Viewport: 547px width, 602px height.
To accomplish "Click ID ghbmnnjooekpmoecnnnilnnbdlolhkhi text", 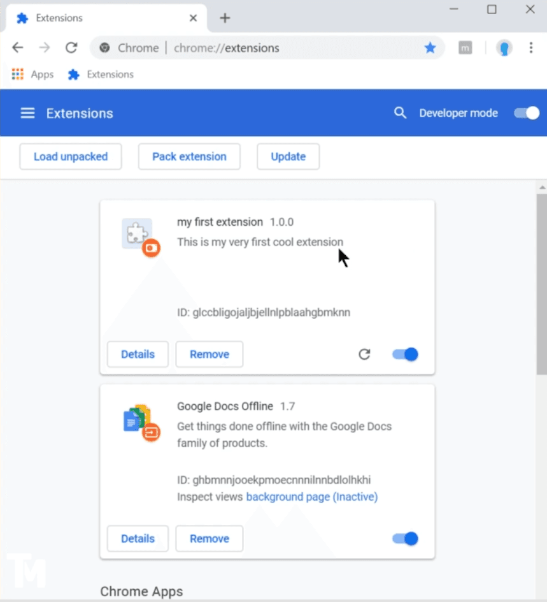I will point(274,480).
